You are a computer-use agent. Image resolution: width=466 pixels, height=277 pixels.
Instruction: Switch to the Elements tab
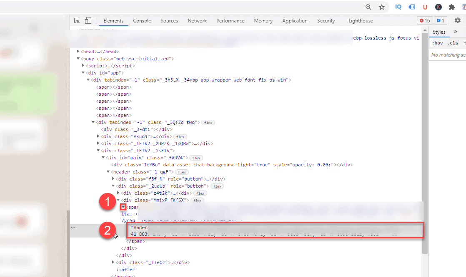pyautogui.click(x=113, y=21)
